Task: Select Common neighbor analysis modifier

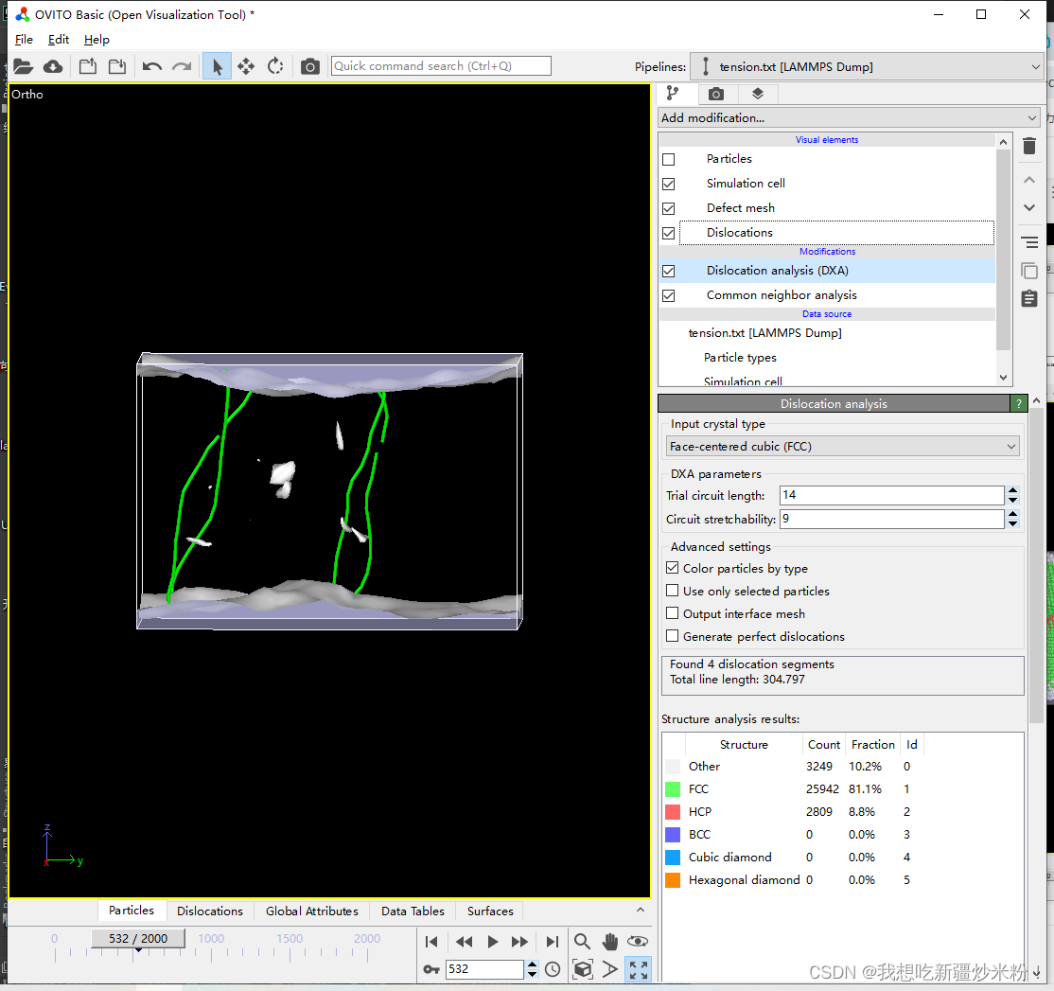Action: 782,295
